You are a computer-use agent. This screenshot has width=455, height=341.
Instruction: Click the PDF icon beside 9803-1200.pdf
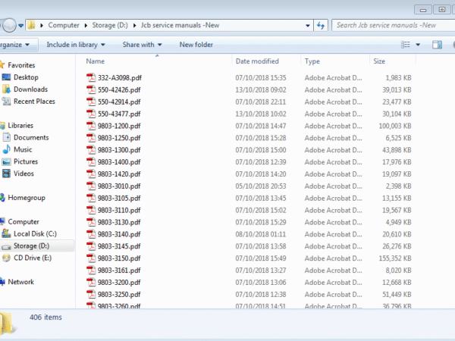(91, 126)
